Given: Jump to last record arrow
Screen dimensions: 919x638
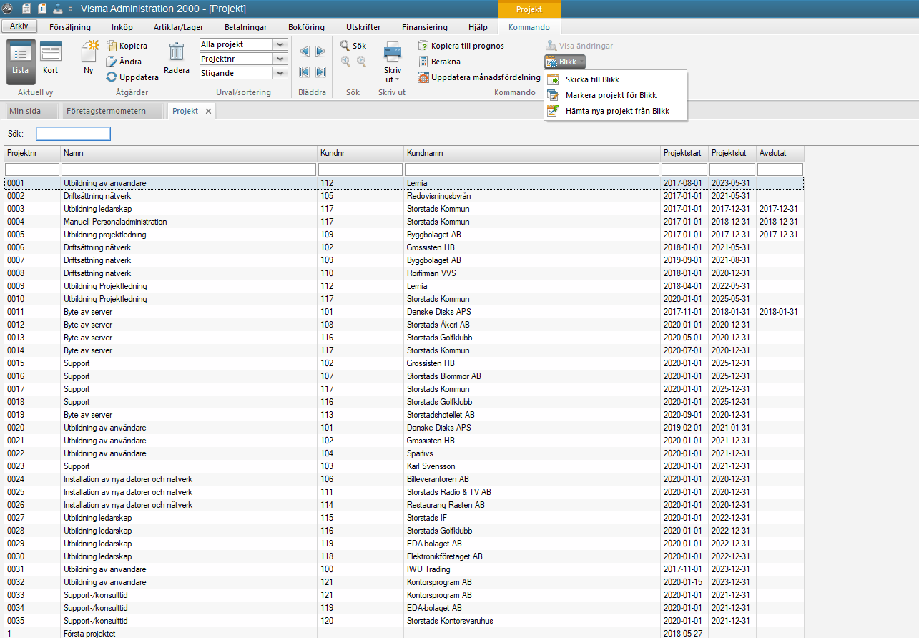Looking at the screenshot, I should [320, 72].
